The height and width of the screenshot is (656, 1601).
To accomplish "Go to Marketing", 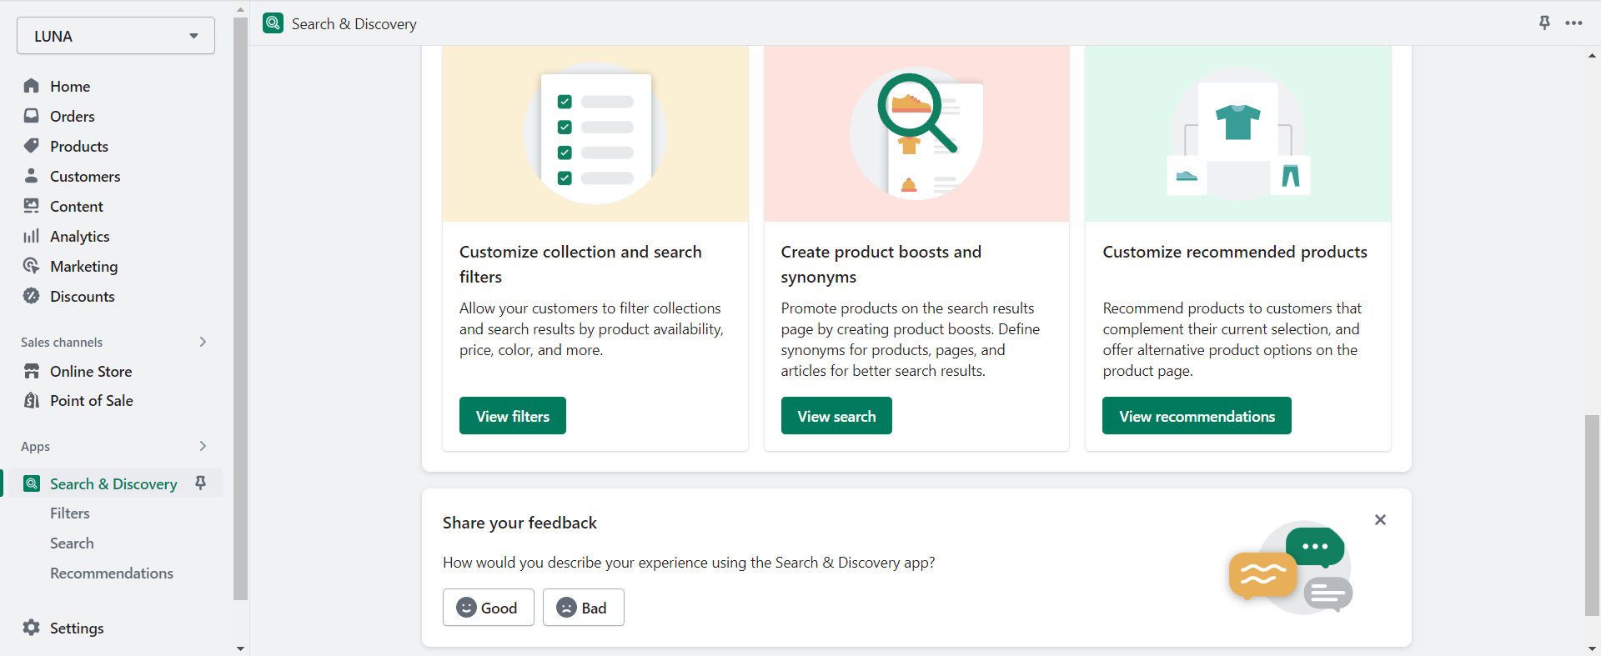I will [x=84, y=266].
